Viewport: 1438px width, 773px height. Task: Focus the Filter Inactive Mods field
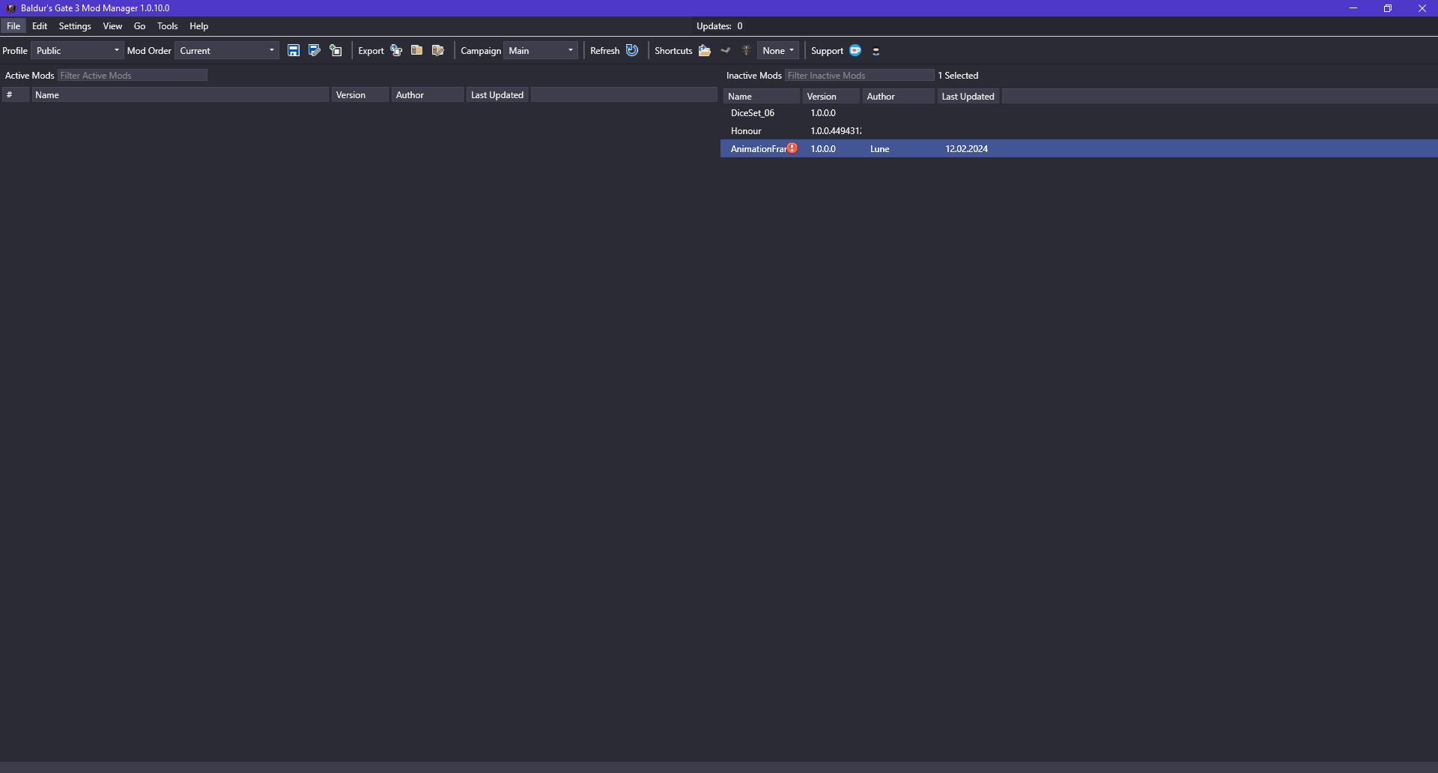tap(860, 75)
